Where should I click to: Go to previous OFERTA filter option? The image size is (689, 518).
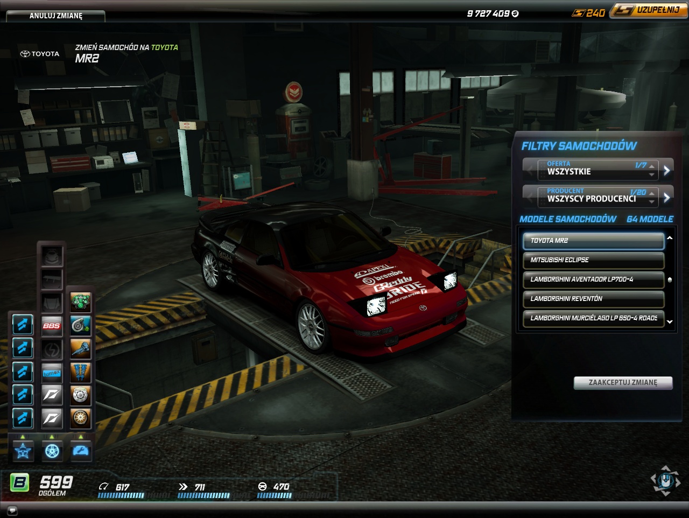point(530,170)
